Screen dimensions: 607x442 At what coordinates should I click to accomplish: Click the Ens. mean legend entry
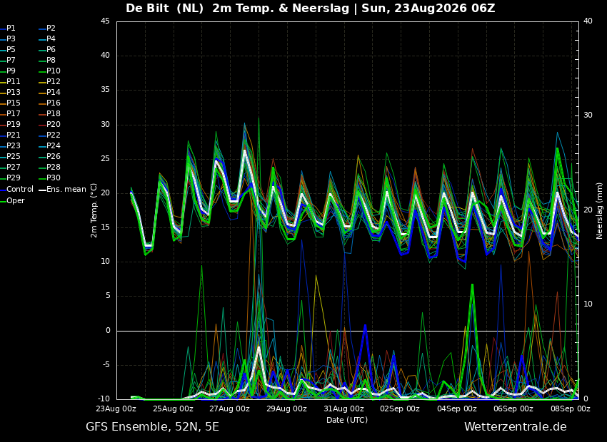(66, 190)
